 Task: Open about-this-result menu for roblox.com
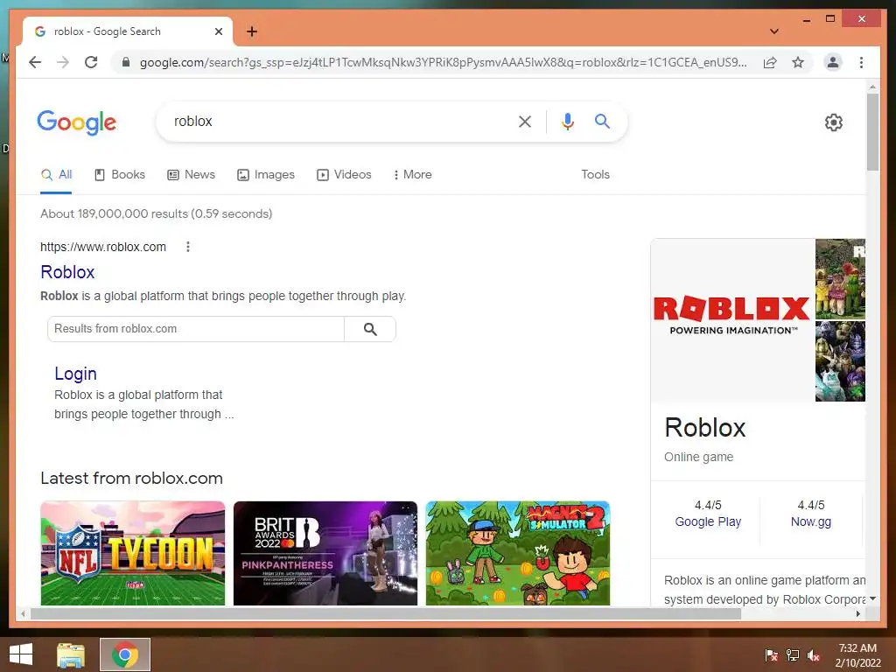(188, 247)
